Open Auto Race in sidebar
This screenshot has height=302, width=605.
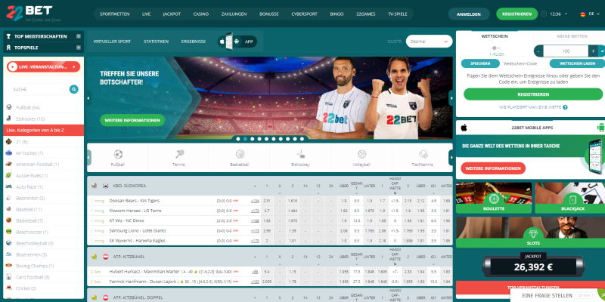[43, 186]
